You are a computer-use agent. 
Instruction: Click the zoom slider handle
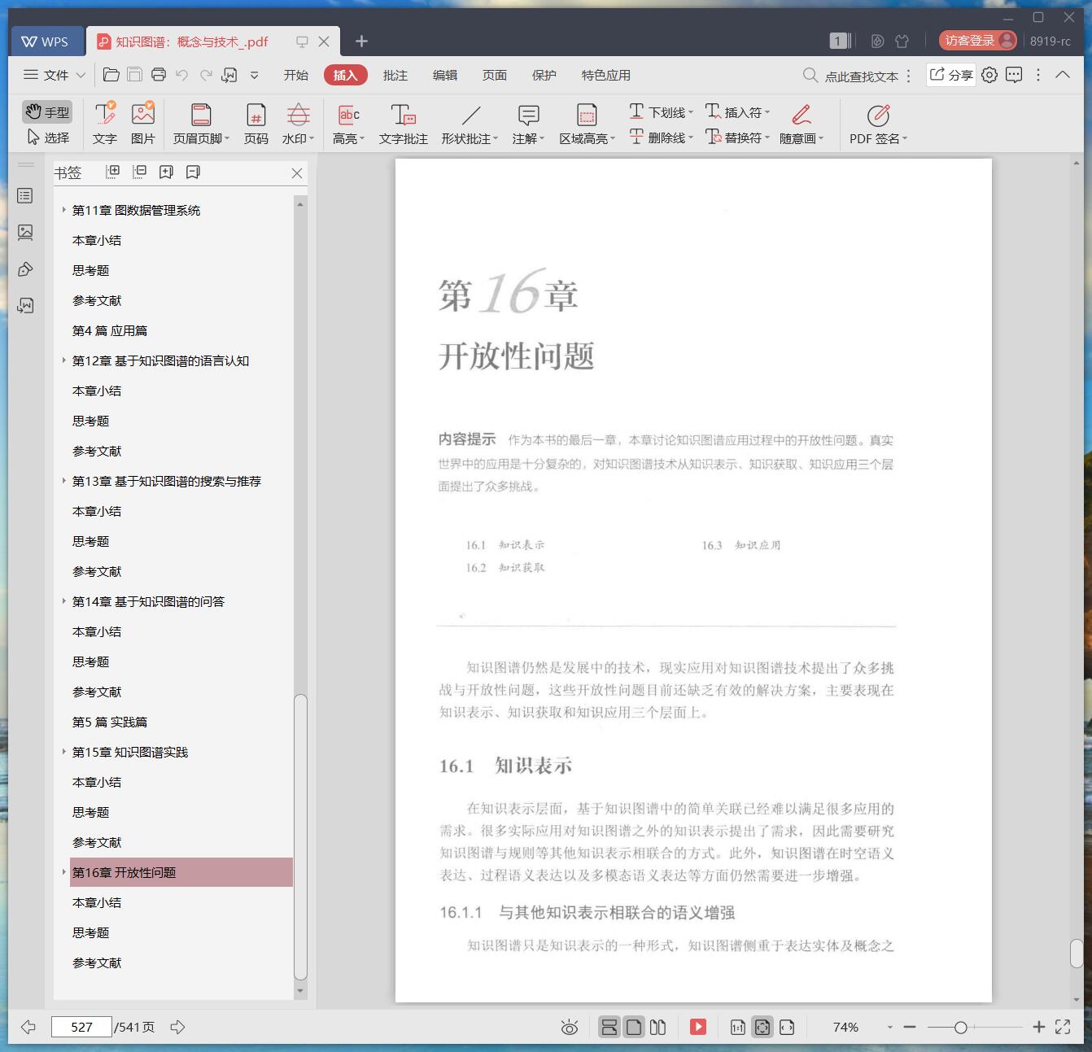(960, 1028)
